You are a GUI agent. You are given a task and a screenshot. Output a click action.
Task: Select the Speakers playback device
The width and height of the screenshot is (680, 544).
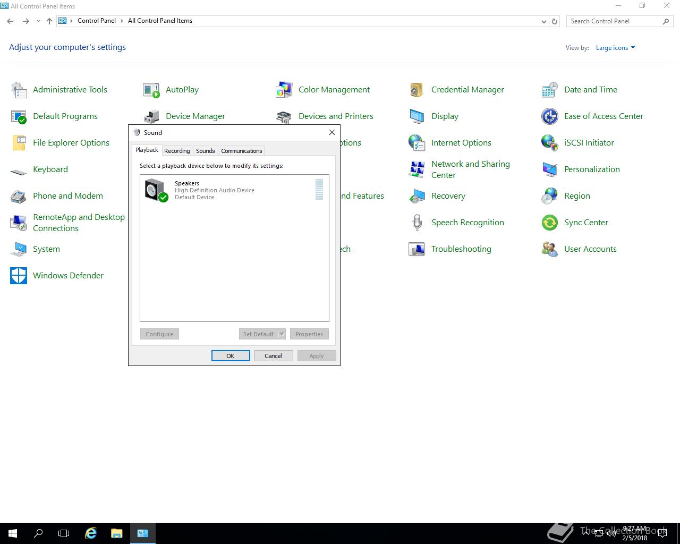(x=234, y=190)
